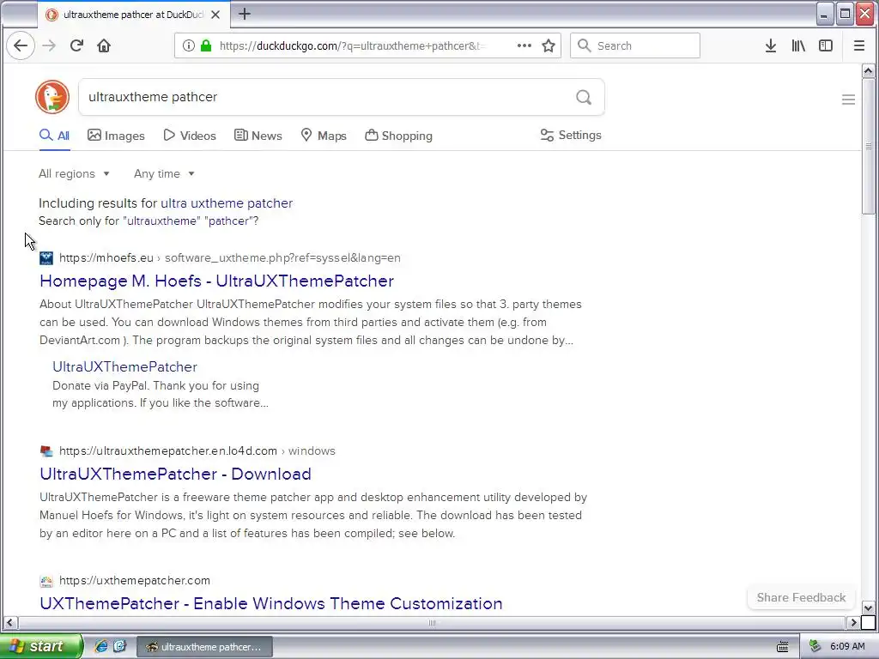Click the uxthemepatcher.com favicon
This screenshot has width=879, height=659.
(46, 581)
